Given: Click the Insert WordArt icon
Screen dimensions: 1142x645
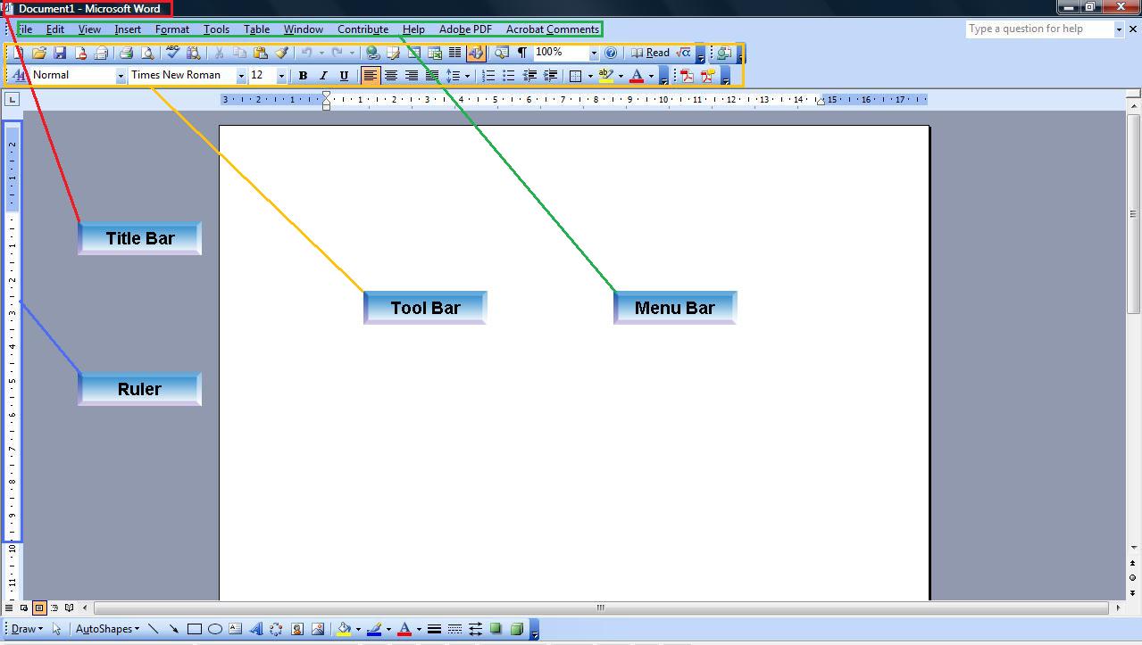Looking at the screenshot, I should (255, 629).
